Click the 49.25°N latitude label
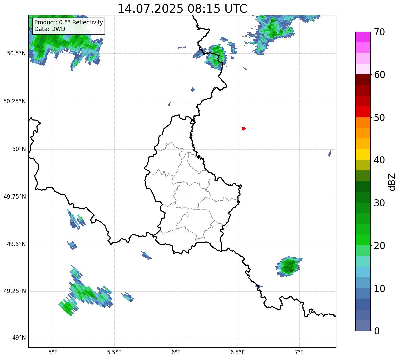This screenshot has width=400, height=359. pos(15,291)
